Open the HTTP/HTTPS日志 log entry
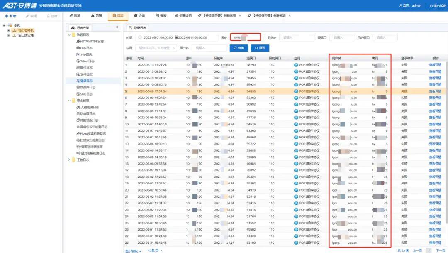The height and width of the screenshot is (253, 448). pyautogui.click(x=90, y=41)
